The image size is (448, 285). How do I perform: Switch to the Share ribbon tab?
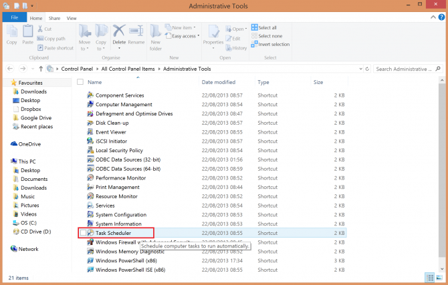point(54,18)
